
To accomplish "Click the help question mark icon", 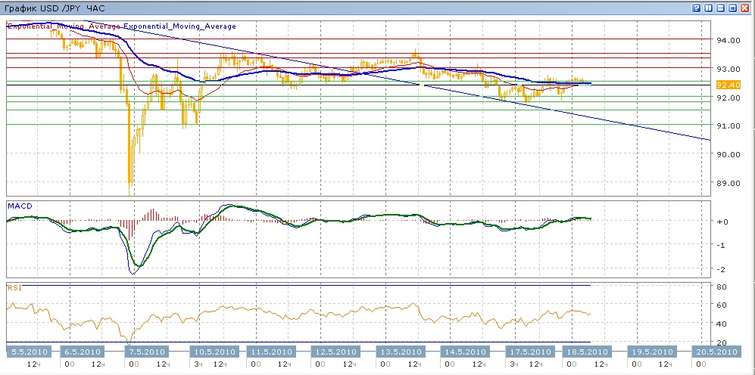I will pos(696,8).
